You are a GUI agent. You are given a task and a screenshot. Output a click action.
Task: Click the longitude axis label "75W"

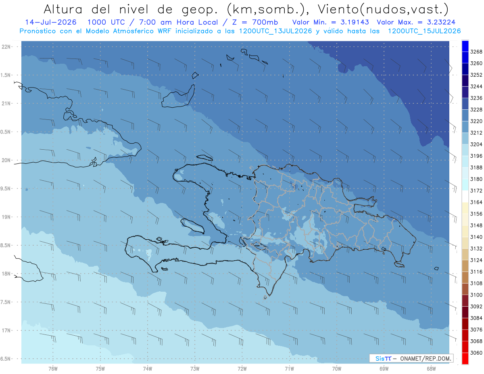click(100, 368)
